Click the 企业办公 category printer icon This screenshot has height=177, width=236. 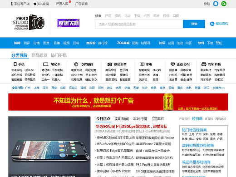[173, 64]
